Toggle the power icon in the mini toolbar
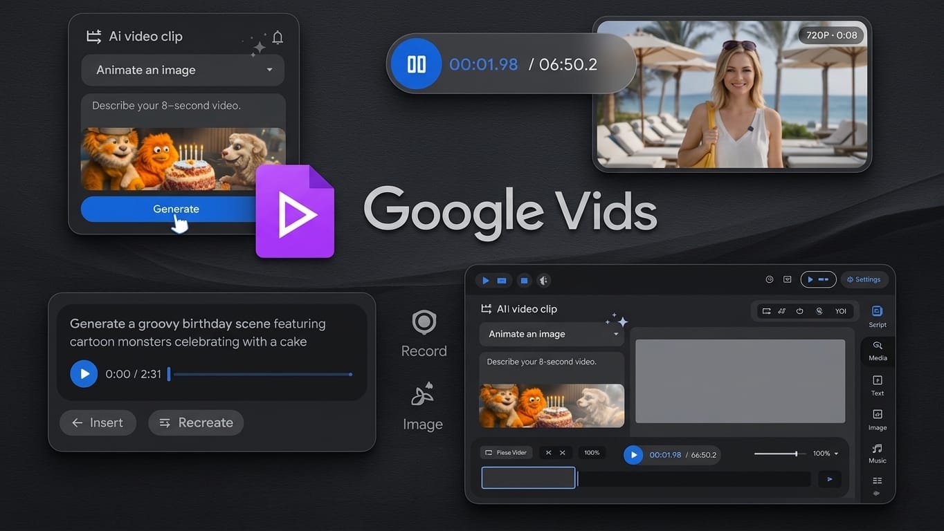Viewport: 944px width, 531px height. coord(799,311)
